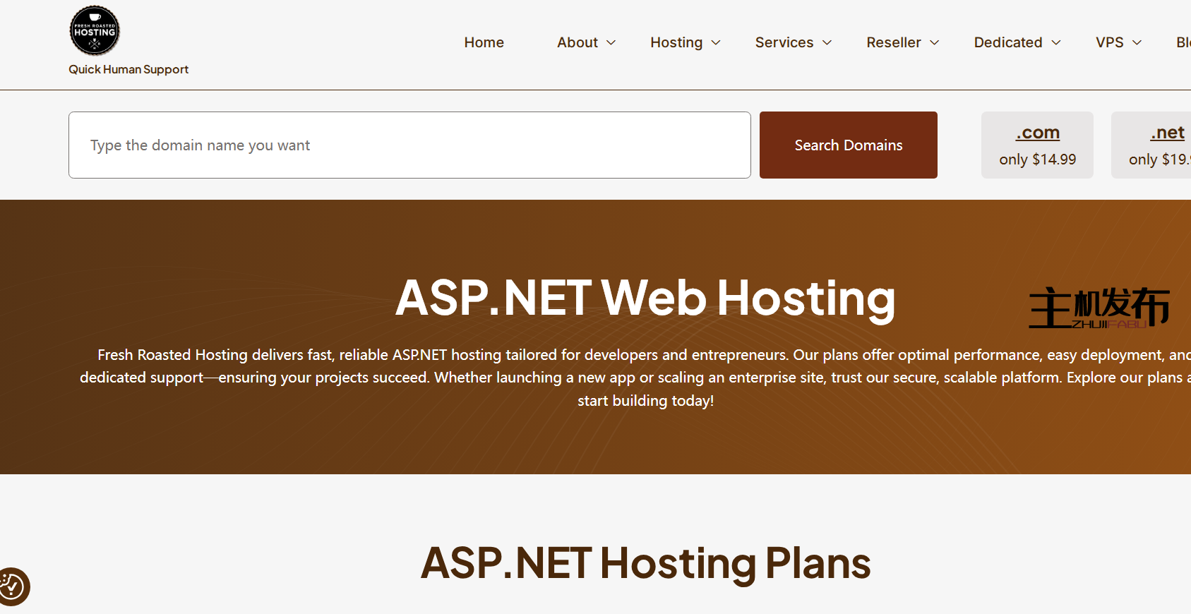
Task: Open the Services dropdown chevron
Action: click(827, 43)
